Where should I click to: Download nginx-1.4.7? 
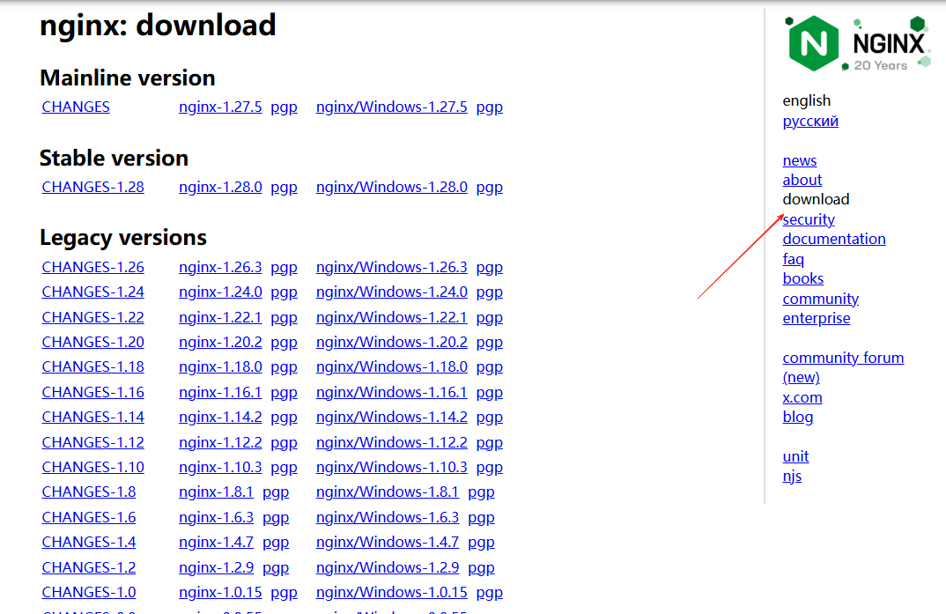coord(216,542)
